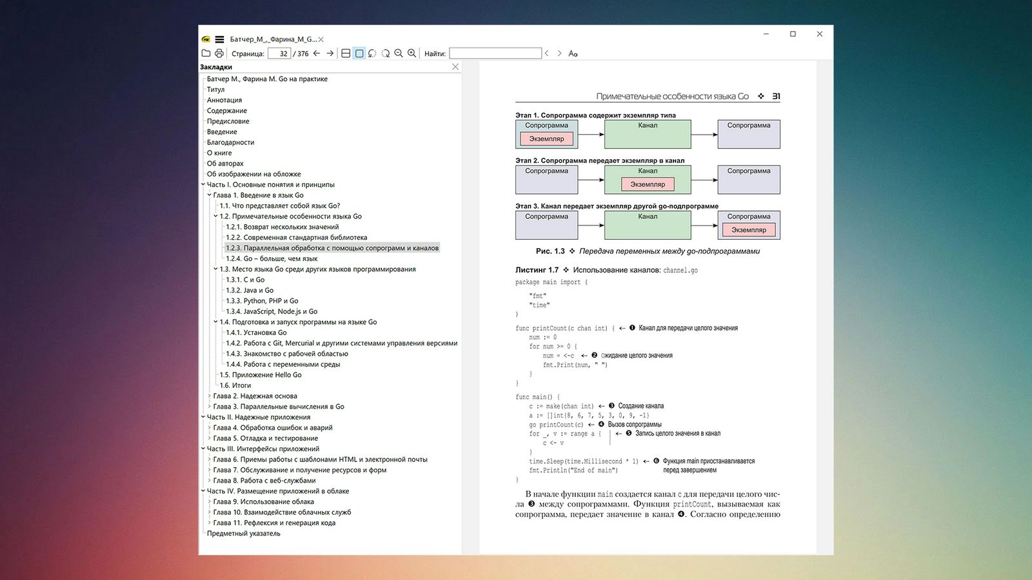Viewport: 1032px width, 580px height.
Task: Rotate the page right
Action: coord(386,53)
